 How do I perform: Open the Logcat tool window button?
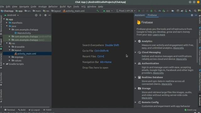click(34, 110)
